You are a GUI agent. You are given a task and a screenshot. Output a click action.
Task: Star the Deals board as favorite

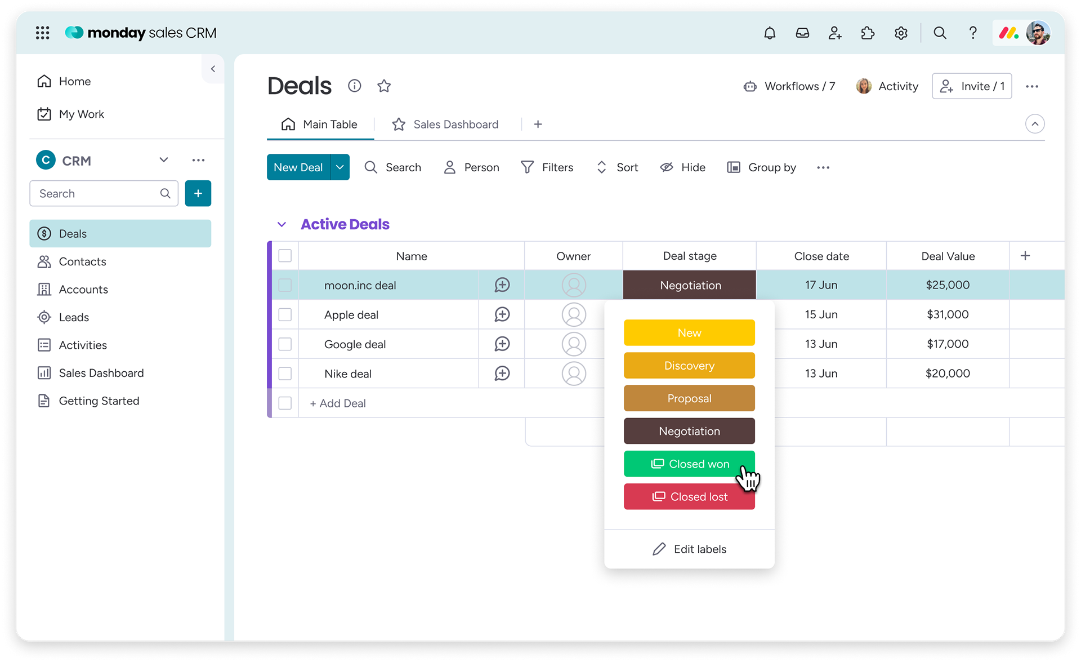coord(384,86)
